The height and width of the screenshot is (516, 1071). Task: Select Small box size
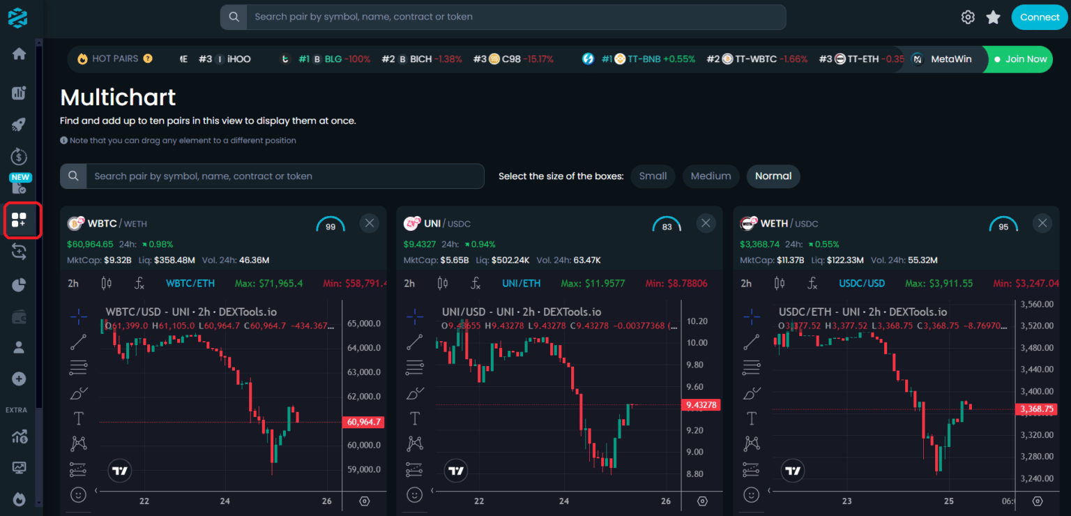653,176
